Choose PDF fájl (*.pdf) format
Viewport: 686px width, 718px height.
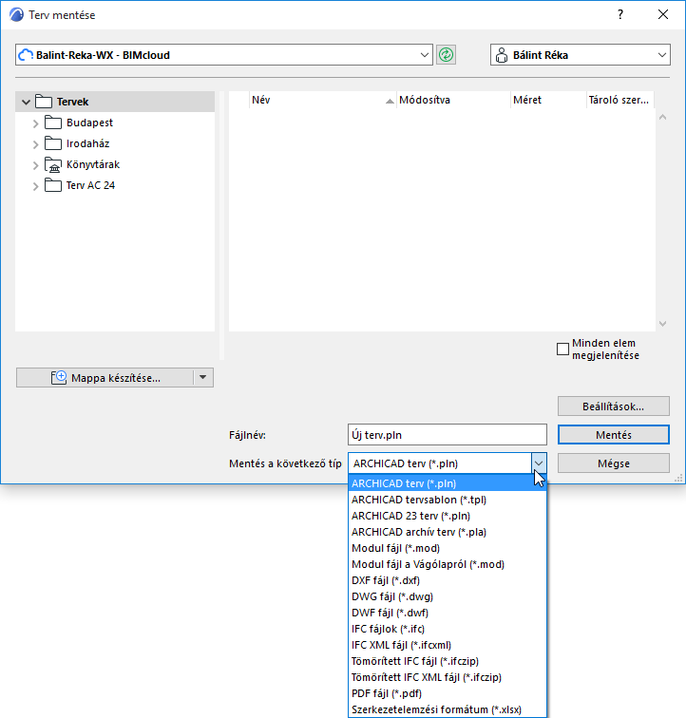448,693
